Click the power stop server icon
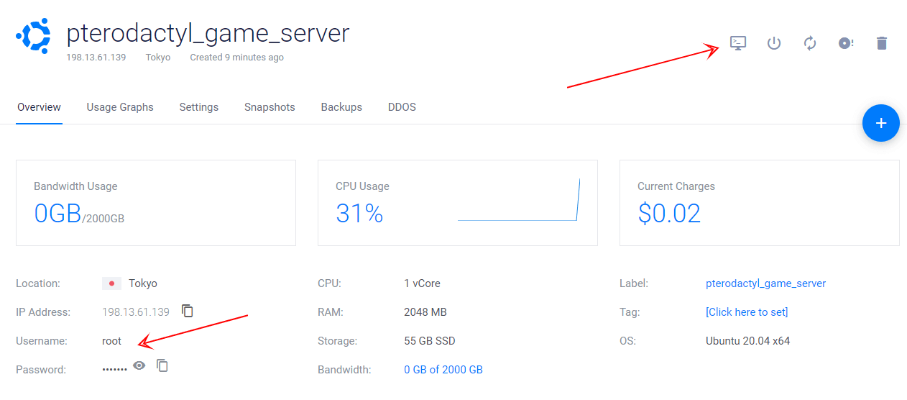The image size is (907, 400). pyautogui.click(x=773, y=43)
